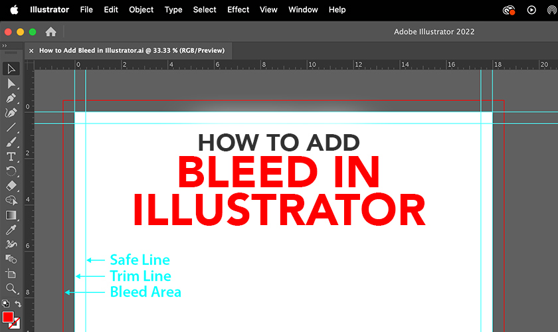This screenshot has height=332, width=558.
Task: Open the Window menu
Action: (302, 9)
